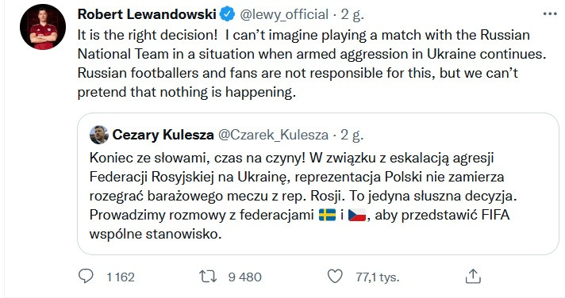Click the reply speech bubble icon

[86, 277]
